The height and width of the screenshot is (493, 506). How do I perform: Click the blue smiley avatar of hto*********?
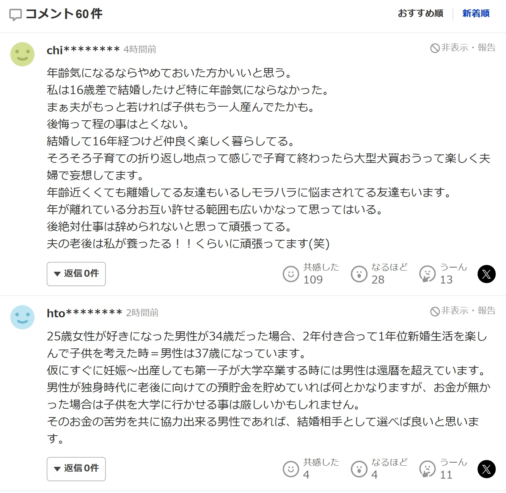(x=22, y=317)
